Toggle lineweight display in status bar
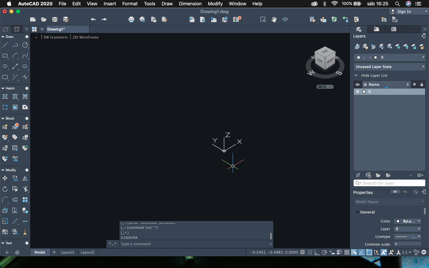The width and height of the screenshot is (429, 268). click(x=340, y=252)
